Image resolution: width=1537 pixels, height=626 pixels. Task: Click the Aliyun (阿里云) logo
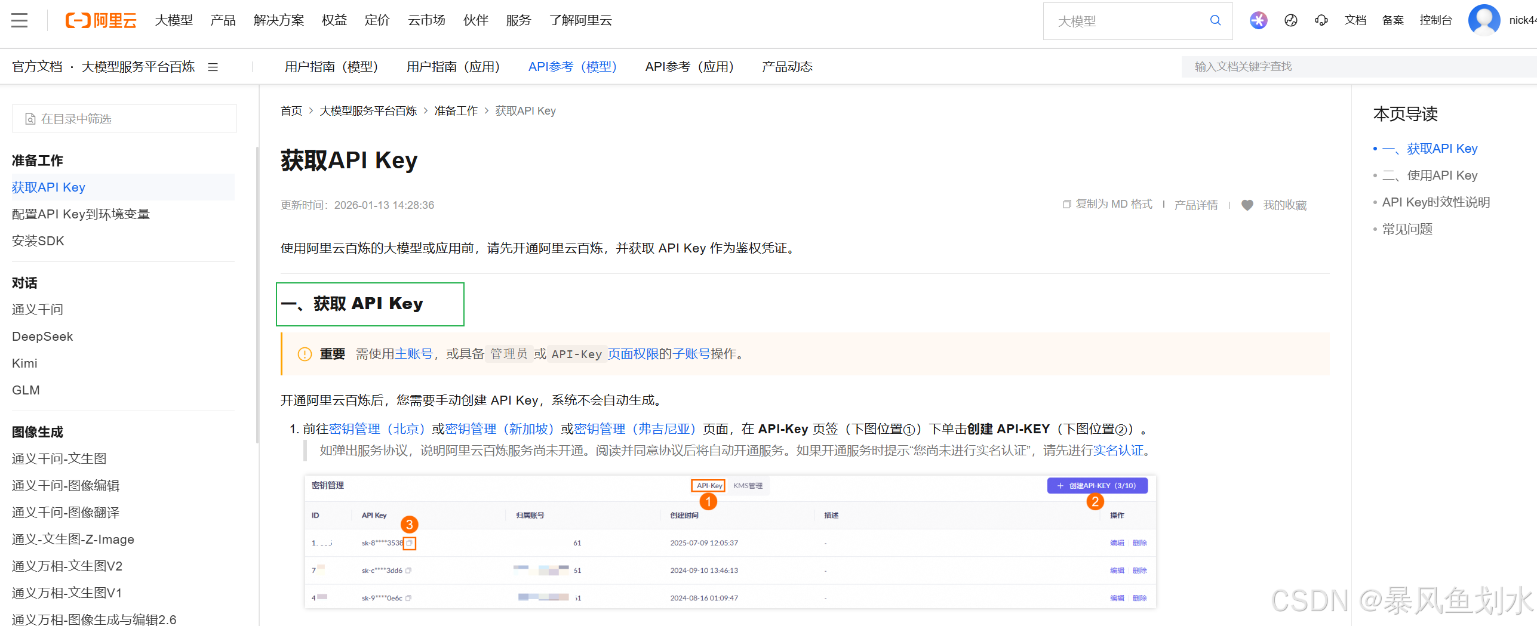[101, 20]
